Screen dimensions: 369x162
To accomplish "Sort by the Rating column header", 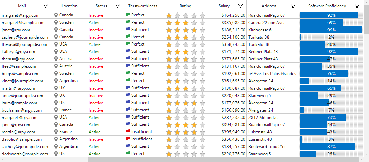I will click(x=186, y=6).
